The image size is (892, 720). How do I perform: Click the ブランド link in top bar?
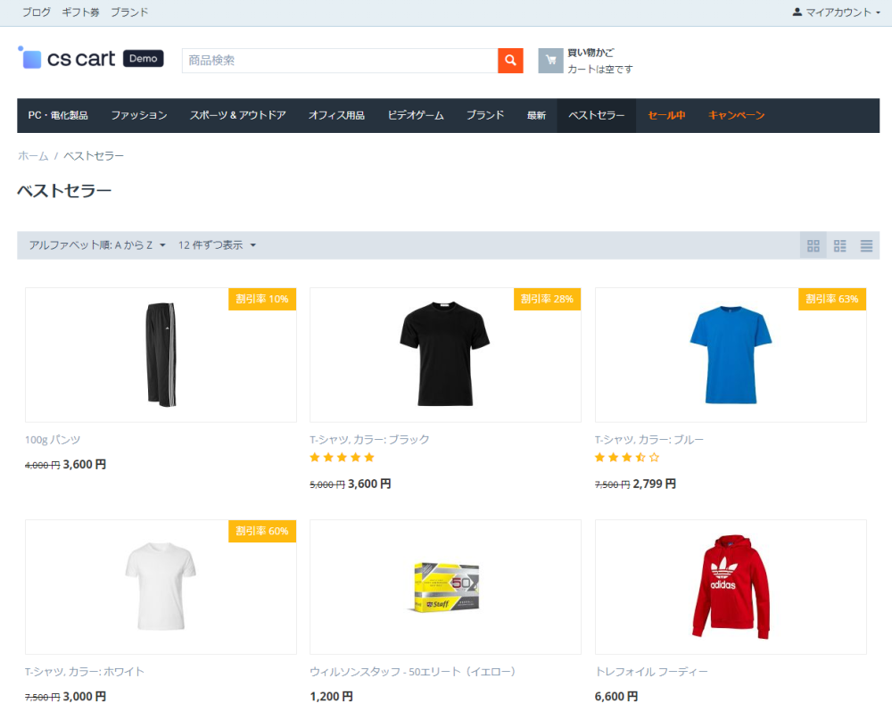coord(129,12)
